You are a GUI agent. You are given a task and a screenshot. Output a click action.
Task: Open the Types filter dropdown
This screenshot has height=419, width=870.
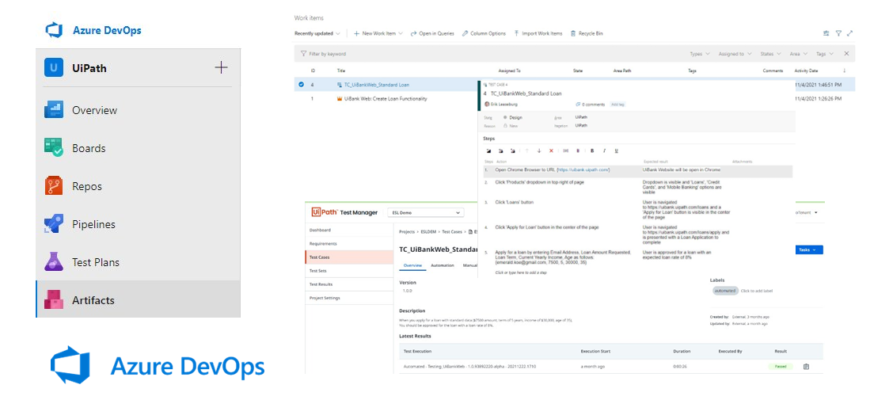(700, 54)
